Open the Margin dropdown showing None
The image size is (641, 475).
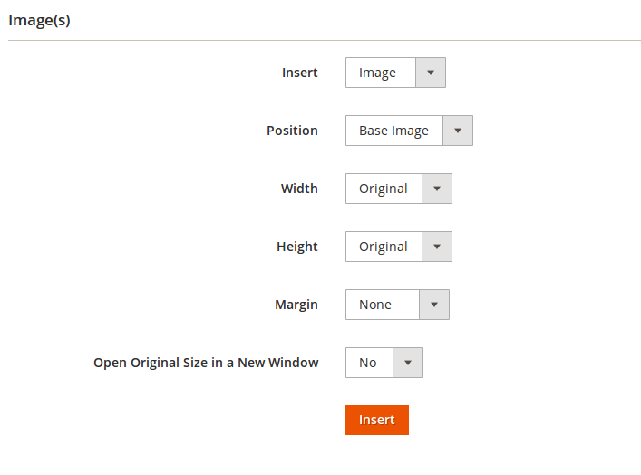(382, 305)
